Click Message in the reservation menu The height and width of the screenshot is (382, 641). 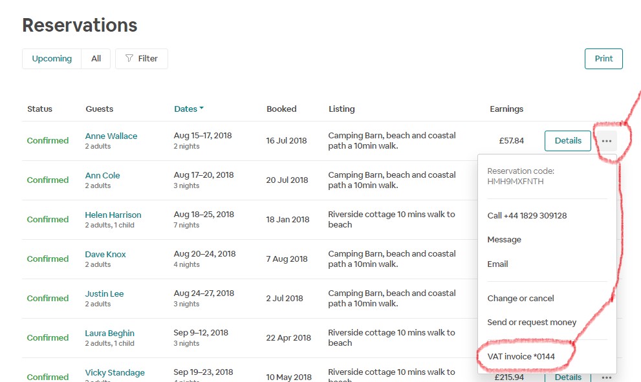point(504,240)
